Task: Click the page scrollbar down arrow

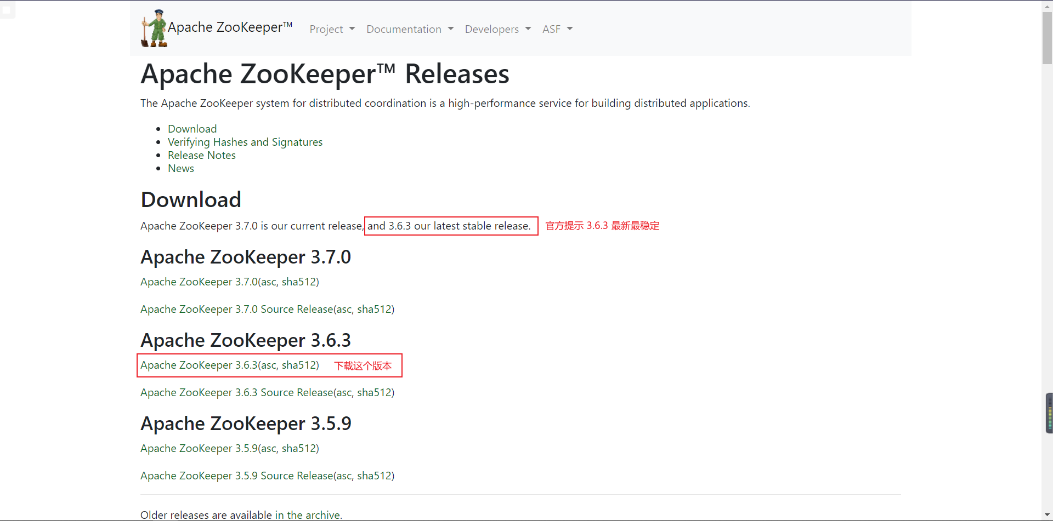Action: 1048,516
